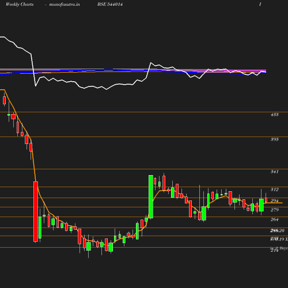The image size is (288, 288).
Task: Click the 294 price level label
Action: (x=274, y=200)
